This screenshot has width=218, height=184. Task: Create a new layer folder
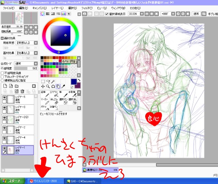(x=17, y=86)
